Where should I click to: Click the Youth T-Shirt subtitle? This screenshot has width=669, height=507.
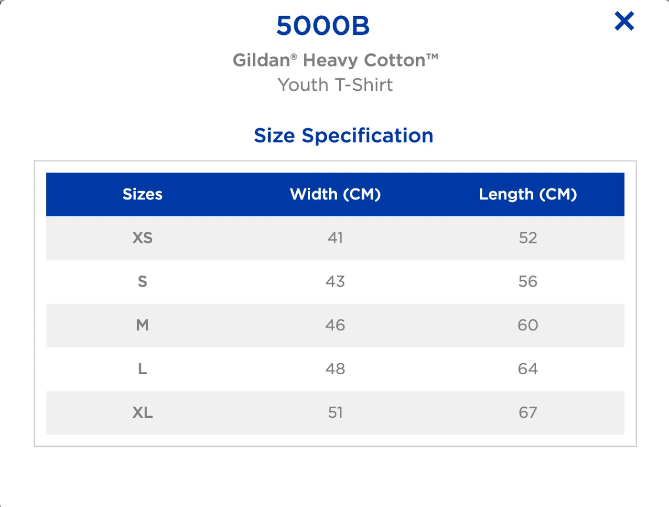334,85
